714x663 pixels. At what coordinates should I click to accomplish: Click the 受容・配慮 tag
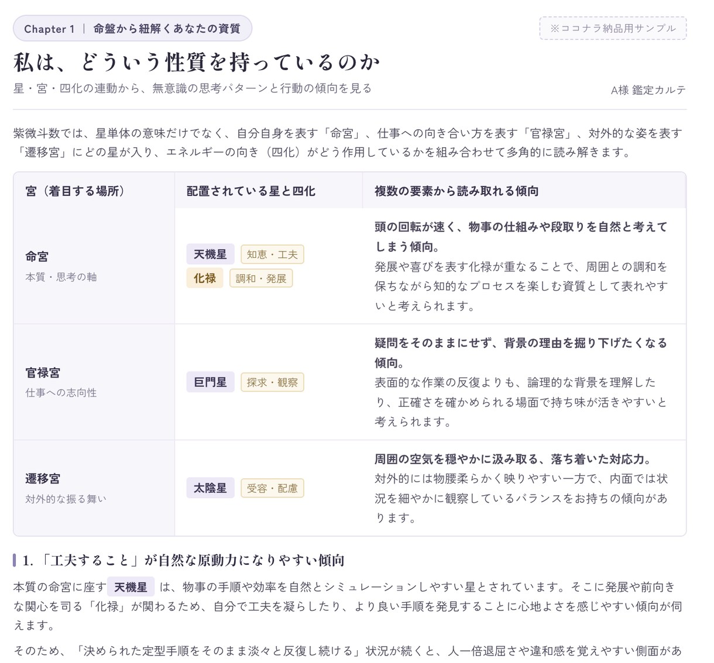coord(272,488)
